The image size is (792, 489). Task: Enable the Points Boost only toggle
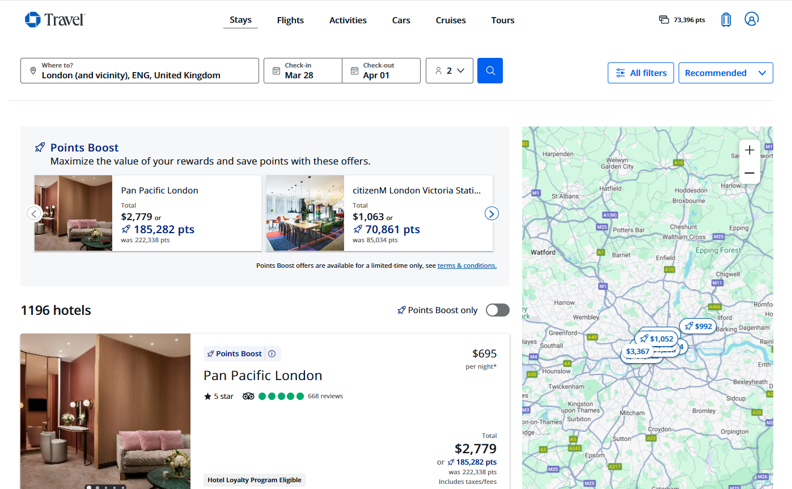pos(497,310)
